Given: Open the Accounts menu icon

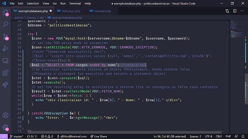Looking at the screenshot, I should click(5, 115).
